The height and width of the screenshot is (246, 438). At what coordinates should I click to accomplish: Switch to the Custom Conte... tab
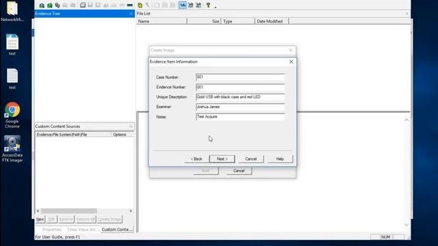pos(117,230)
